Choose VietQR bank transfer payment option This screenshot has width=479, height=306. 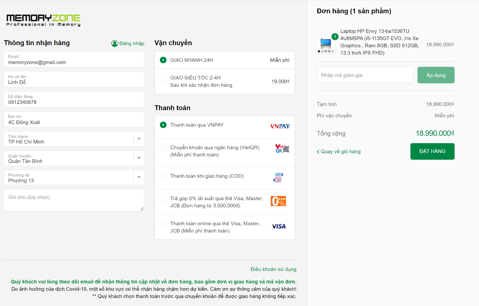click(x=163, y=148)
